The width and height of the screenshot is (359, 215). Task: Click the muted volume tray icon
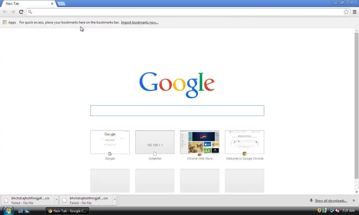[337, 211]
